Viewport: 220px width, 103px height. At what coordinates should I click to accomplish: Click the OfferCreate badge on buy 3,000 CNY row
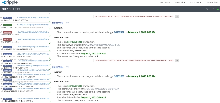pyautogui.click(x=8, y=18)
